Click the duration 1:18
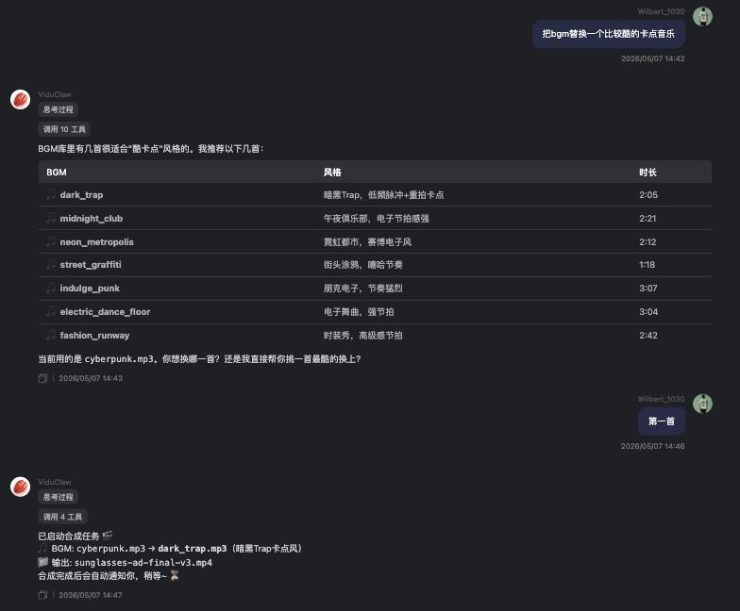Image resolution: width=740 pixels, height=611 pixels. (647, 264)
